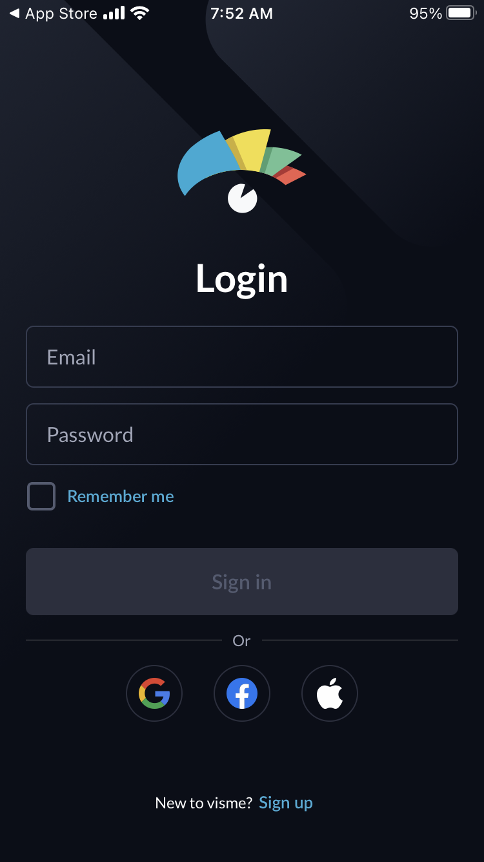Focus the Password input field
Screen dimensions: 484x862
coord(242,434)
